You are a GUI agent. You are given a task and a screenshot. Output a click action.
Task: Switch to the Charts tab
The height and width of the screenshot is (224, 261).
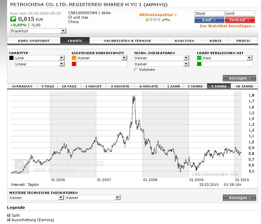(75, 41)
